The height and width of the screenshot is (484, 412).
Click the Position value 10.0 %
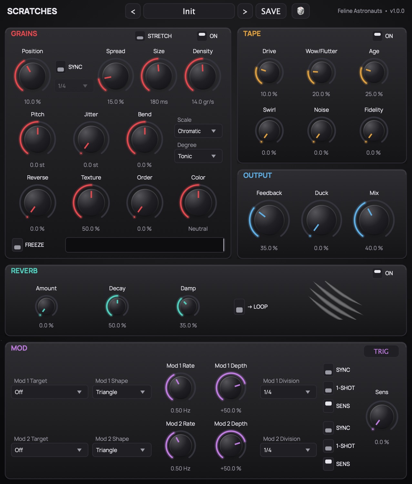[x=32, y=102]
